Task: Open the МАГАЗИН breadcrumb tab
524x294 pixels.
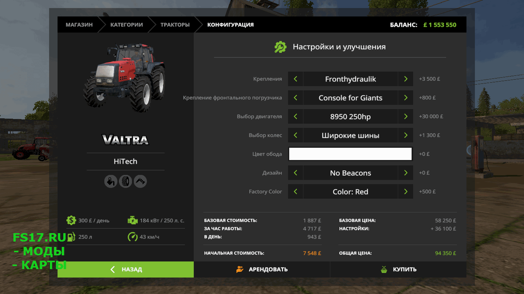Action: tap(79, 24)
